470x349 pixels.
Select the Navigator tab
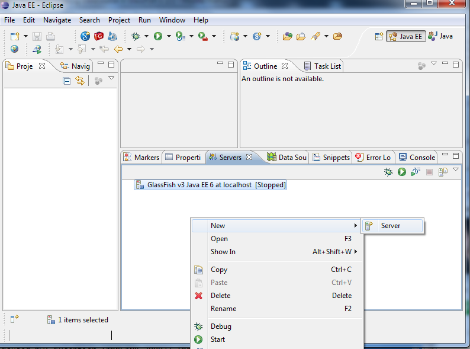(x=75, y=66)
